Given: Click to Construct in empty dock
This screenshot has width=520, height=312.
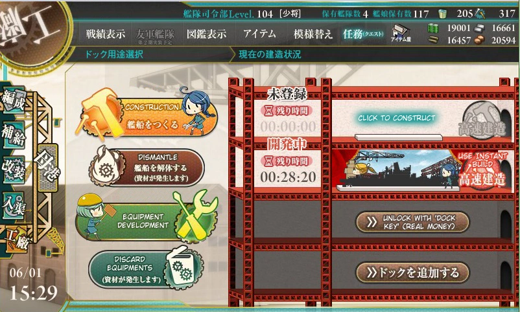Looking at the screenshot, I should point(397,118).
